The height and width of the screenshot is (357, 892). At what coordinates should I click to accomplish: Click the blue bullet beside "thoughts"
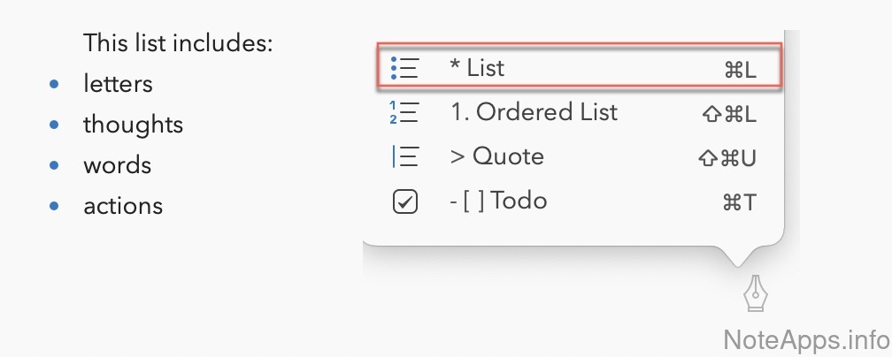(x=55, y=125)
